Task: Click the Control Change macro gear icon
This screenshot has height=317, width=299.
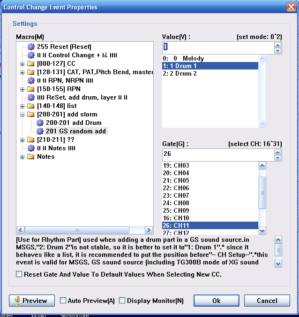Action: [x=31, y=55]
